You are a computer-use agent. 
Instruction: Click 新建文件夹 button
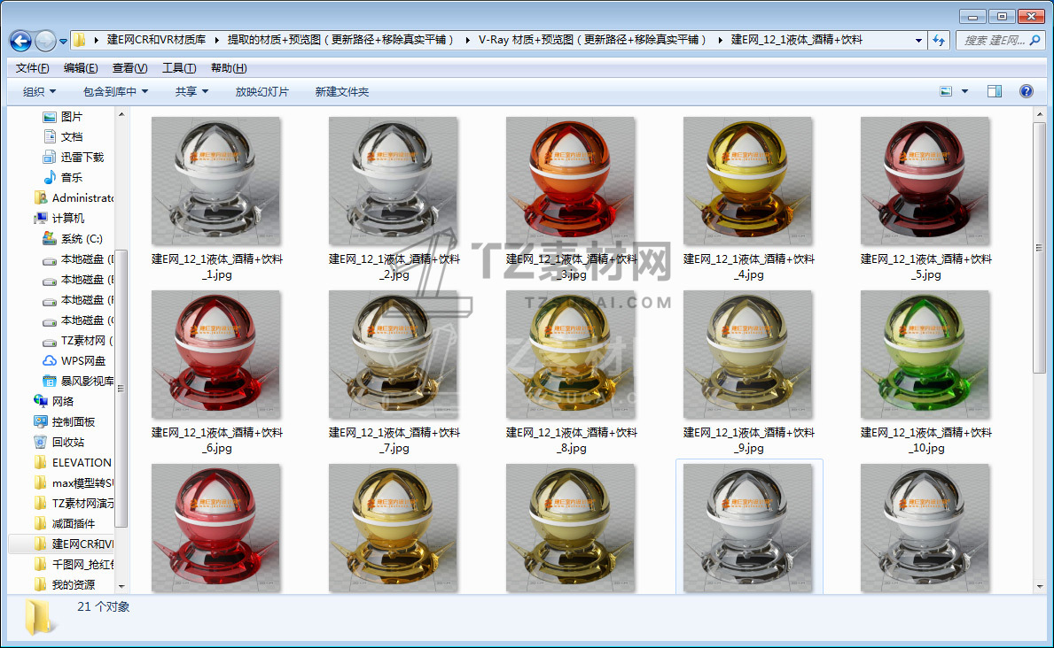(342, 91)
